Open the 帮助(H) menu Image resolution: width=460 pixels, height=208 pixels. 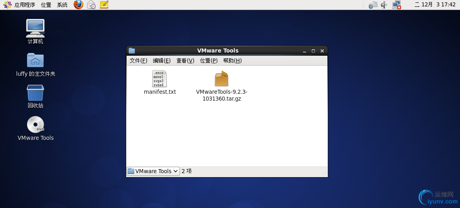[x=232, y=61]
